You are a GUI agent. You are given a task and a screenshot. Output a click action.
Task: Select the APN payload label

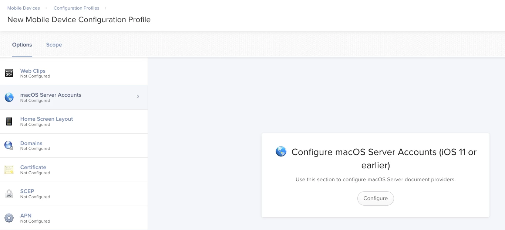(26, 216)
